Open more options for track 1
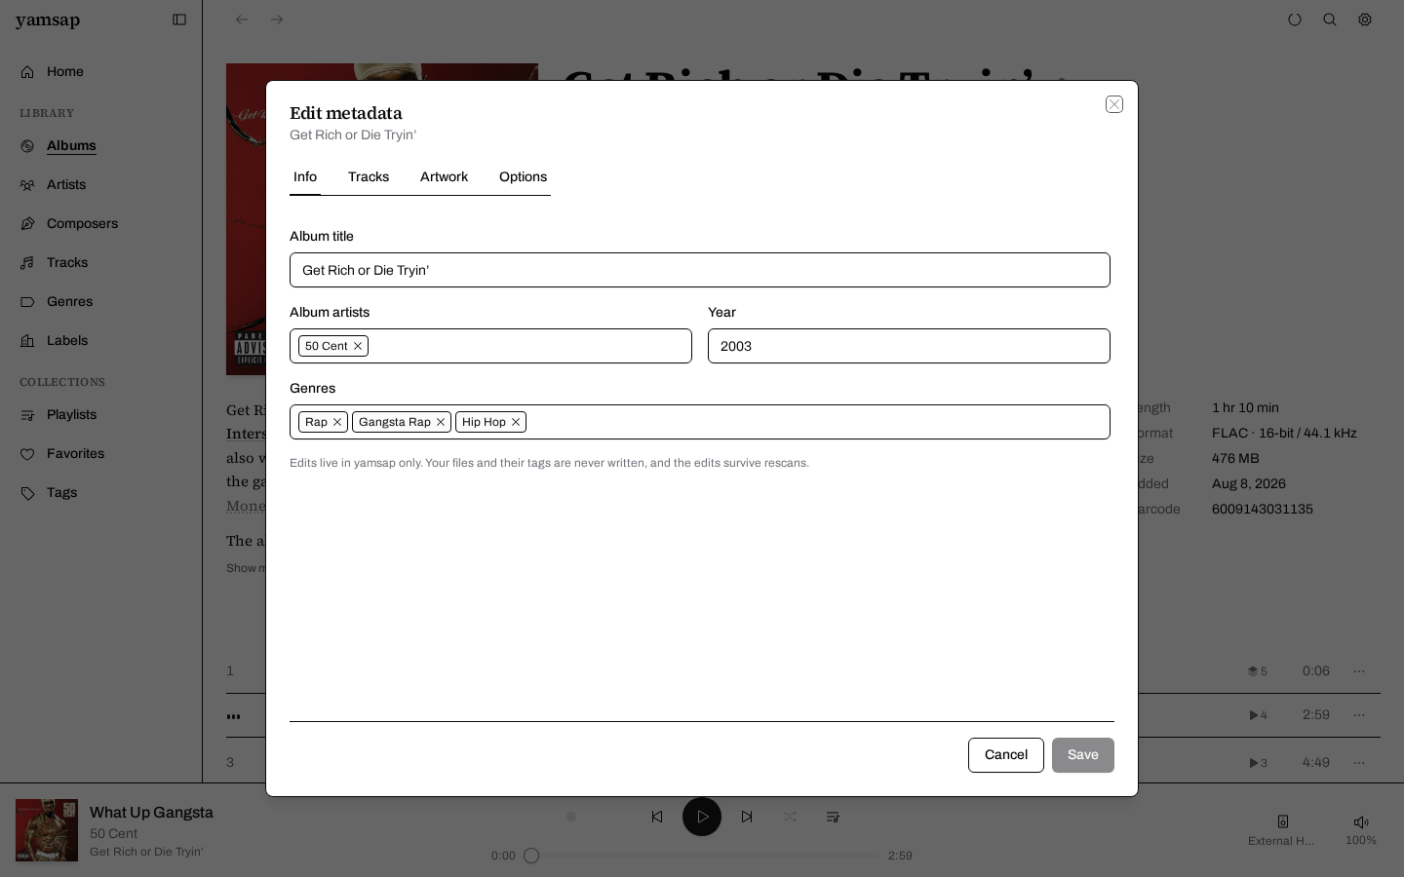1404x877 pixels. click(1359, 671)
